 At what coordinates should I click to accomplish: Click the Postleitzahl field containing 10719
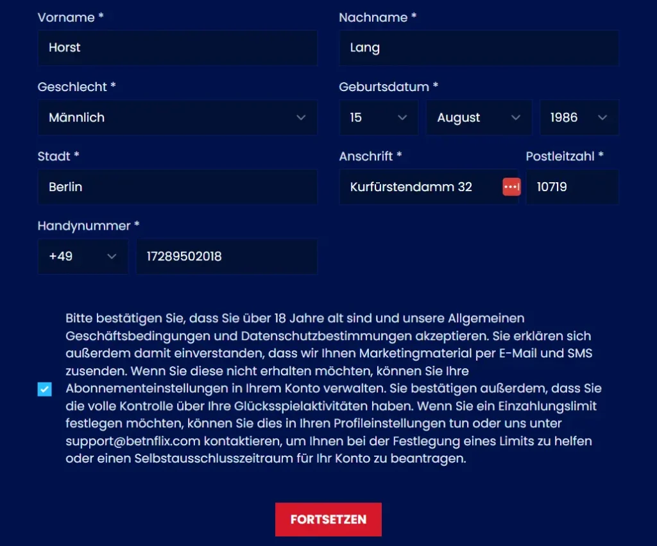pyautogui.click(x=572, y=187)
